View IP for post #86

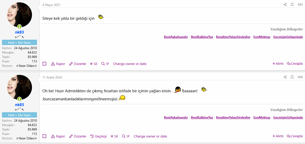tap(126, 136)
